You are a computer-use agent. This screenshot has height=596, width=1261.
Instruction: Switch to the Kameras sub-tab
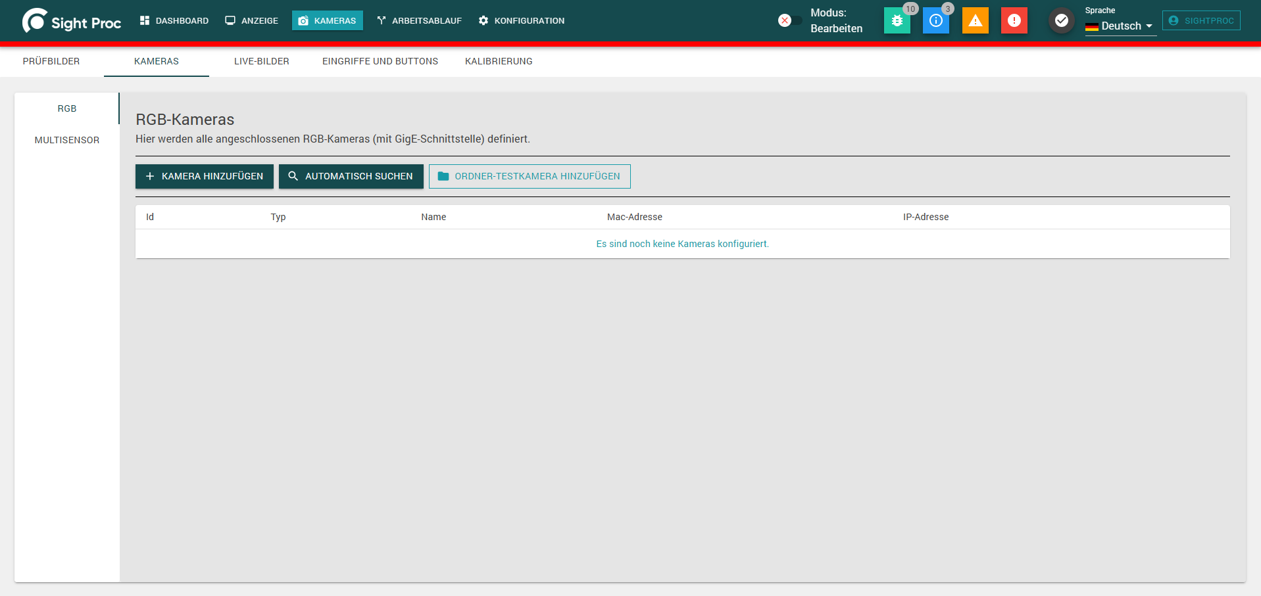(x=157, y=61)
